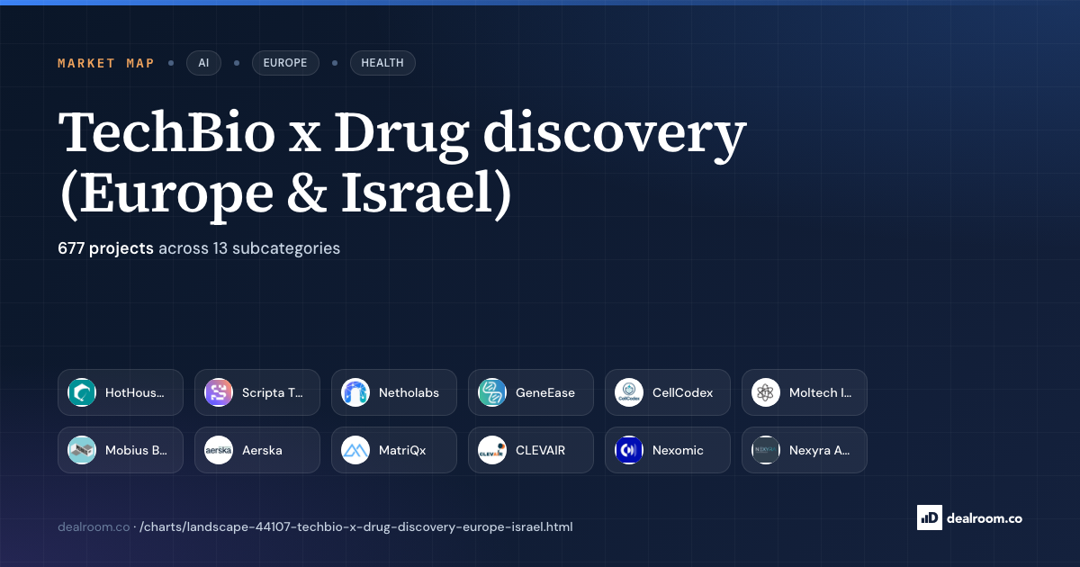The width and height of the screenshot is (1080, 567).
Task: Click the MARKET MAP label
Action: click(106, 63)
